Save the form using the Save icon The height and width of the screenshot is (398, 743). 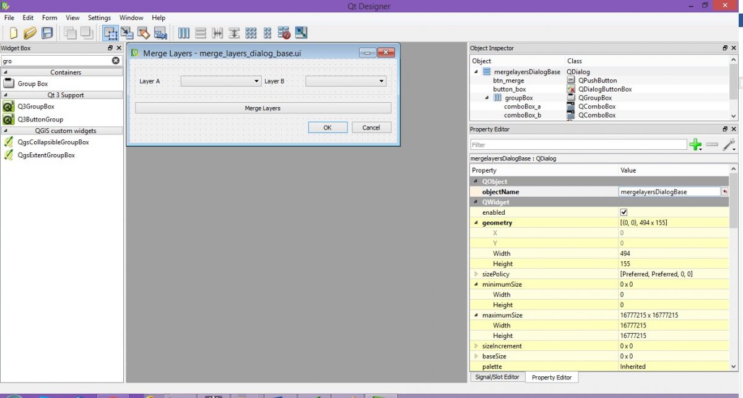coord(46,33)
